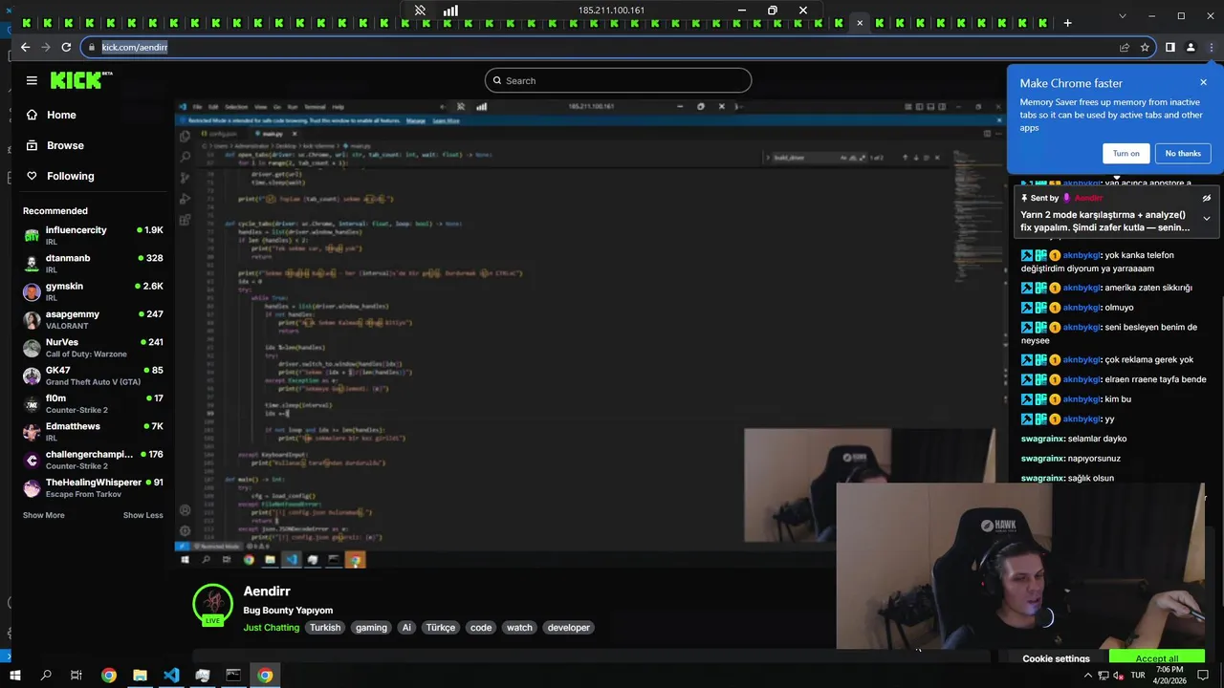1224x688 pixels.
Task: Open Chrome three-dot menu
Action: (x=1210, y=47)
